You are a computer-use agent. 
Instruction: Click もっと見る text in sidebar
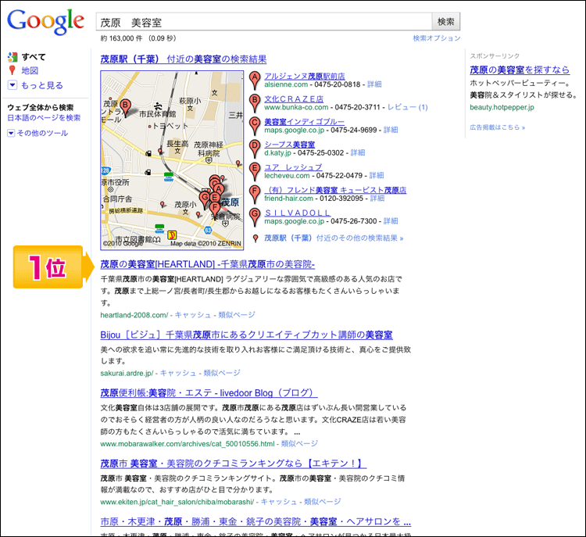[x=42, y=85]
